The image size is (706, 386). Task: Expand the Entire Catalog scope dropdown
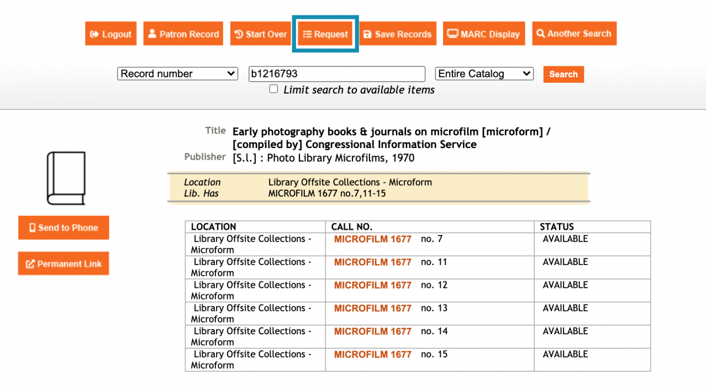pyautogui.click(x=484, y=74)
